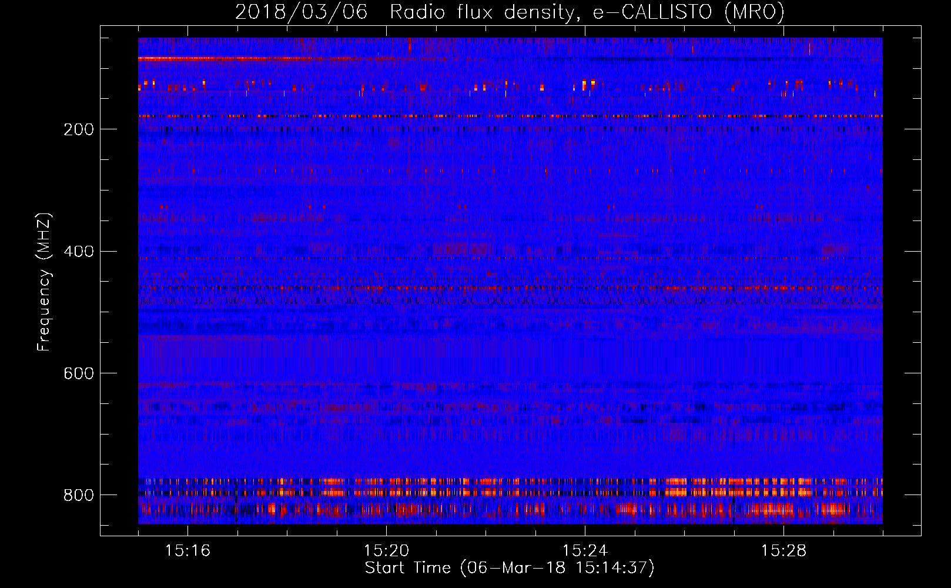
Task: Select the 'Frequency (MHZ)' axis label
Action: 44,282
